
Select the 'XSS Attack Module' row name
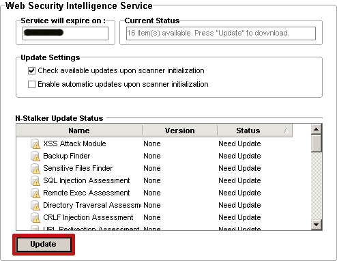click(74, 143)
